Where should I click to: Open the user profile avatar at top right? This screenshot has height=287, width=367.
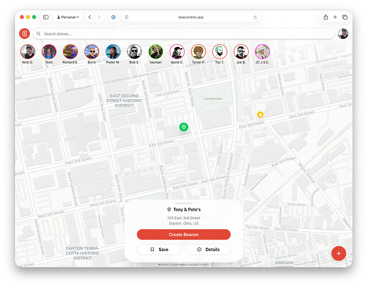pos(343,34)
